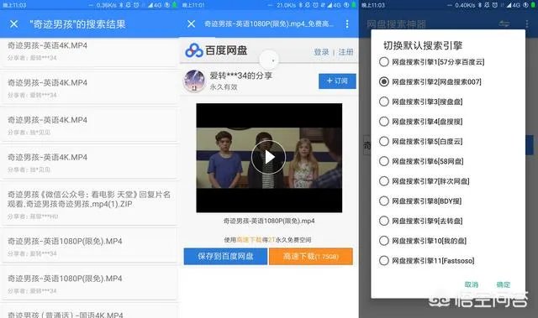Click 注册 on the Baidu netdisk page

345,52
